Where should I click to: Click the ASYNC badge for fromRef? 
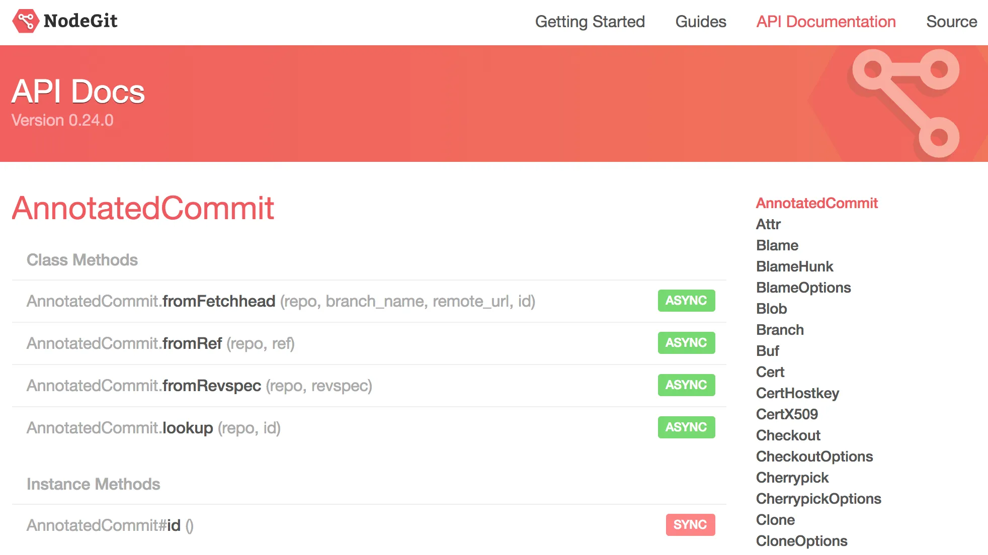tap(686, 343)
